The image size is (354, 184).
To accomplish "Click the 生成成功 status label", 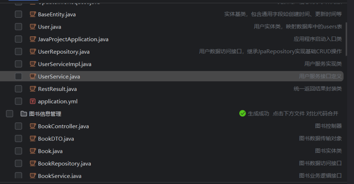I will pyautogui.click(x=258, y=114).
